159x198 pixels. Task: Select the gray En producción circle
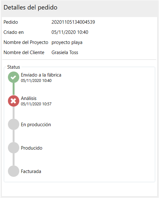pos(14,124)
